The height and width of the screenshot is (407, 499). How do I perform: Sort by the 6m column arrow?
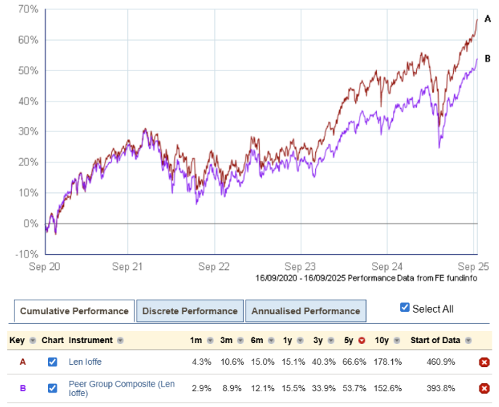click(x=266, y=340)
